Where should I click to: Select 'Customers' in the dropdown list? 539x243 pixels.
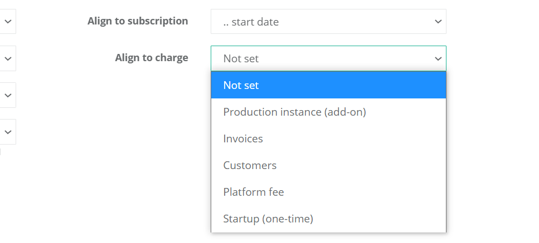(x=250, y=165)
